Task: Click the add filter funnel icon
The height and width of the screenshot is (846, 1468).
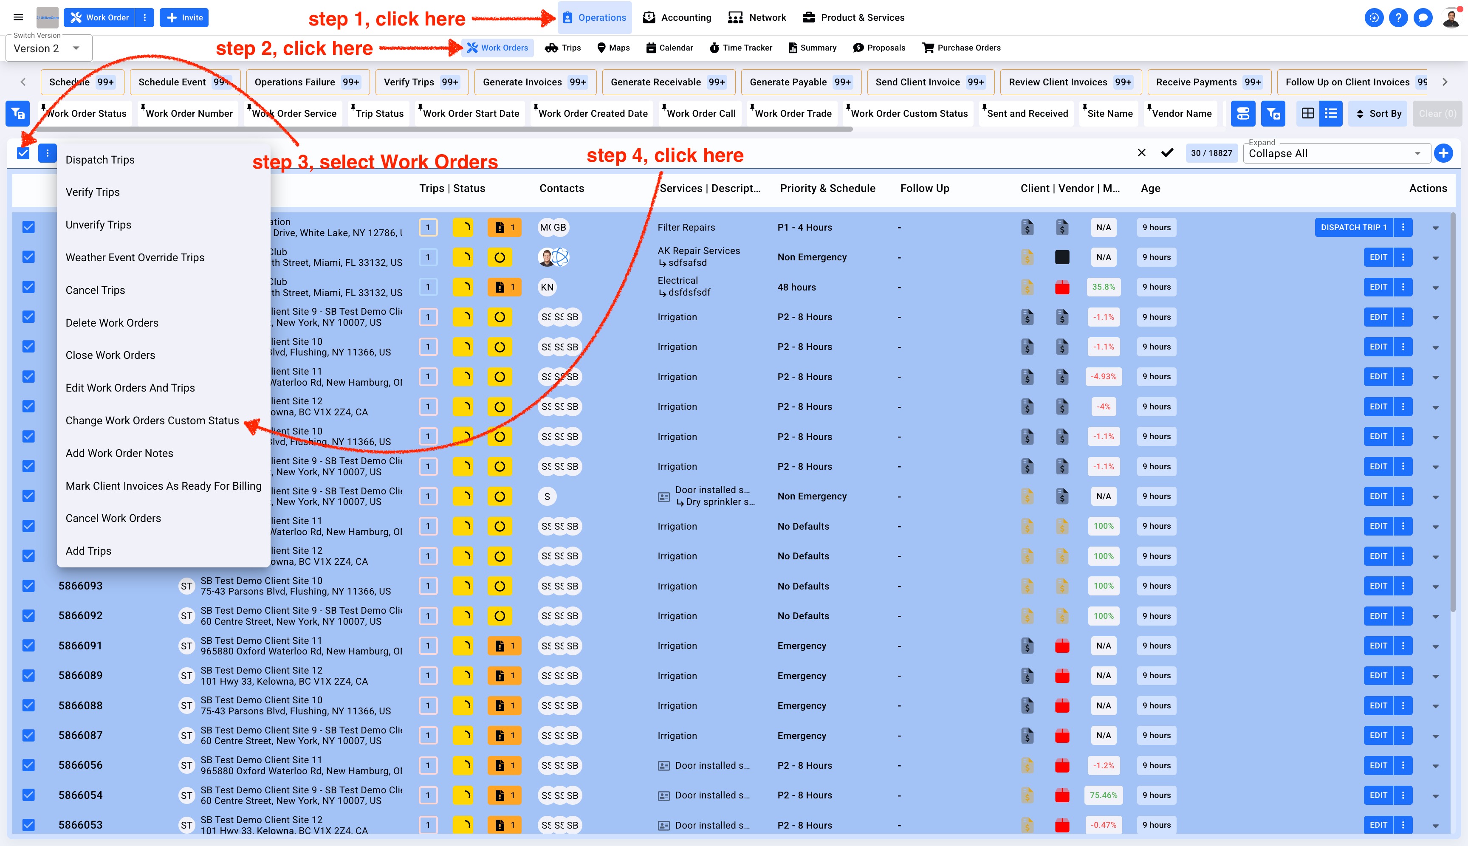Action: coord(1273,113)
